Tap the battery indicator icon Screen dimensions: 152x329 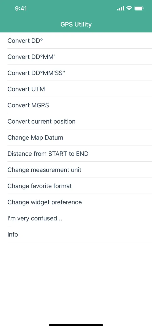[139, 9]
